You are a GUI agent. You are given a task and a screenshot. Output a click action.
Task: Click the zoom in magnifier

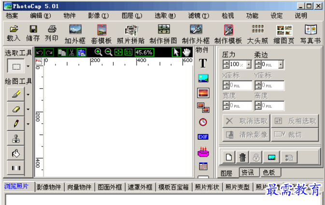click(98, 52)
